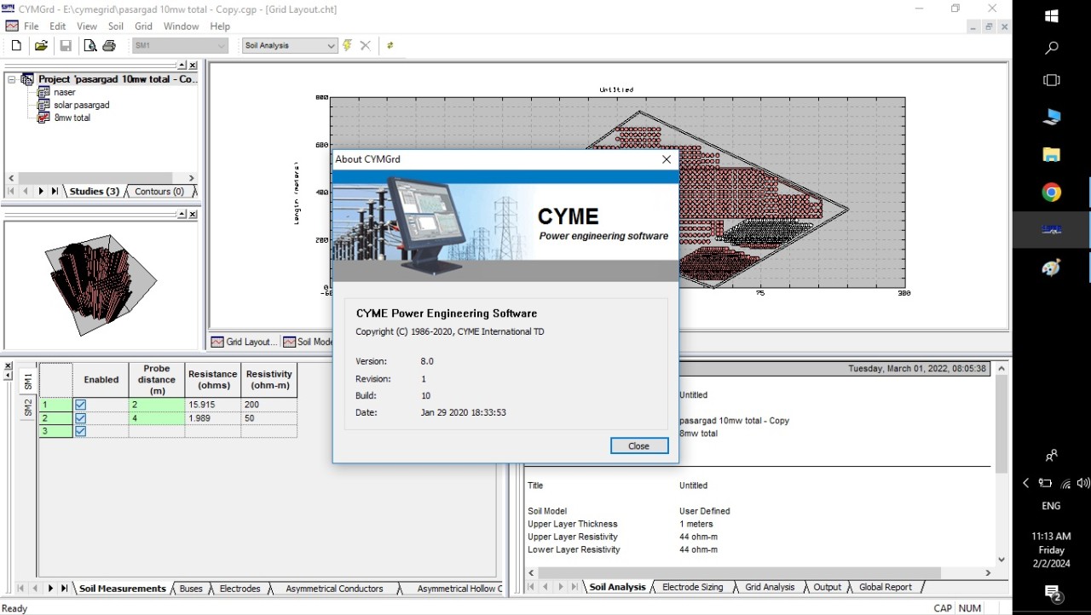This screenshot has height=615, width=1091.
Task: Select the solar pasargad study
Action: [82, 105]
